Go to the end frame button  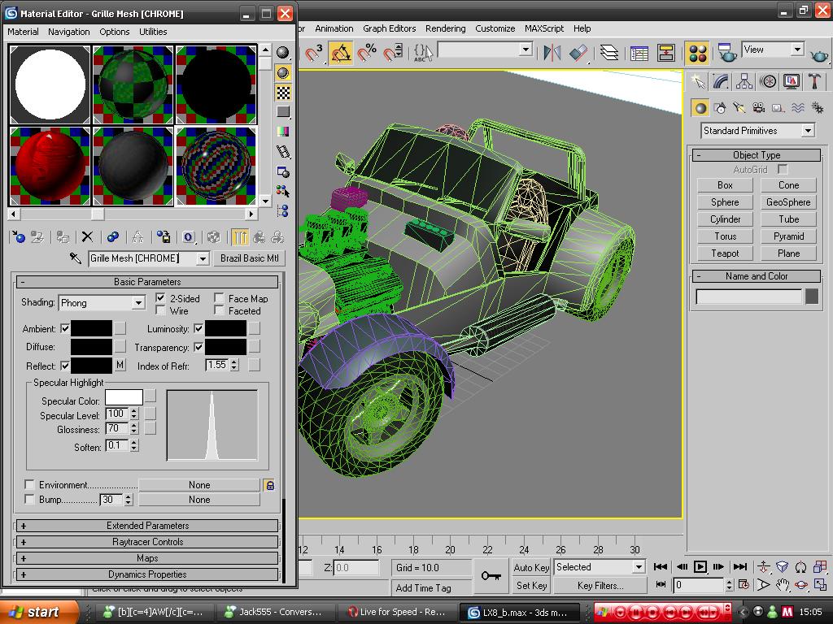point(740,566)
